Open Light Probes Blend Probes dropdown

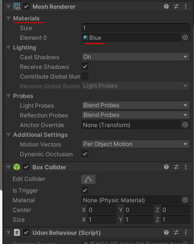click(136, 105)
